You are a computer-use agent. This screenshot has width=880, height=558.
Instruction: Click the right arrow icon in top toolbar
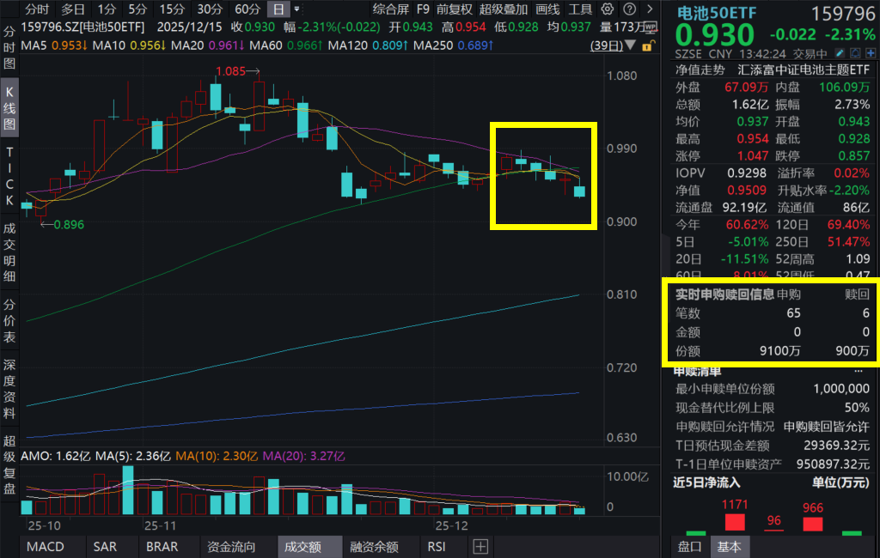tap(648, 9)
